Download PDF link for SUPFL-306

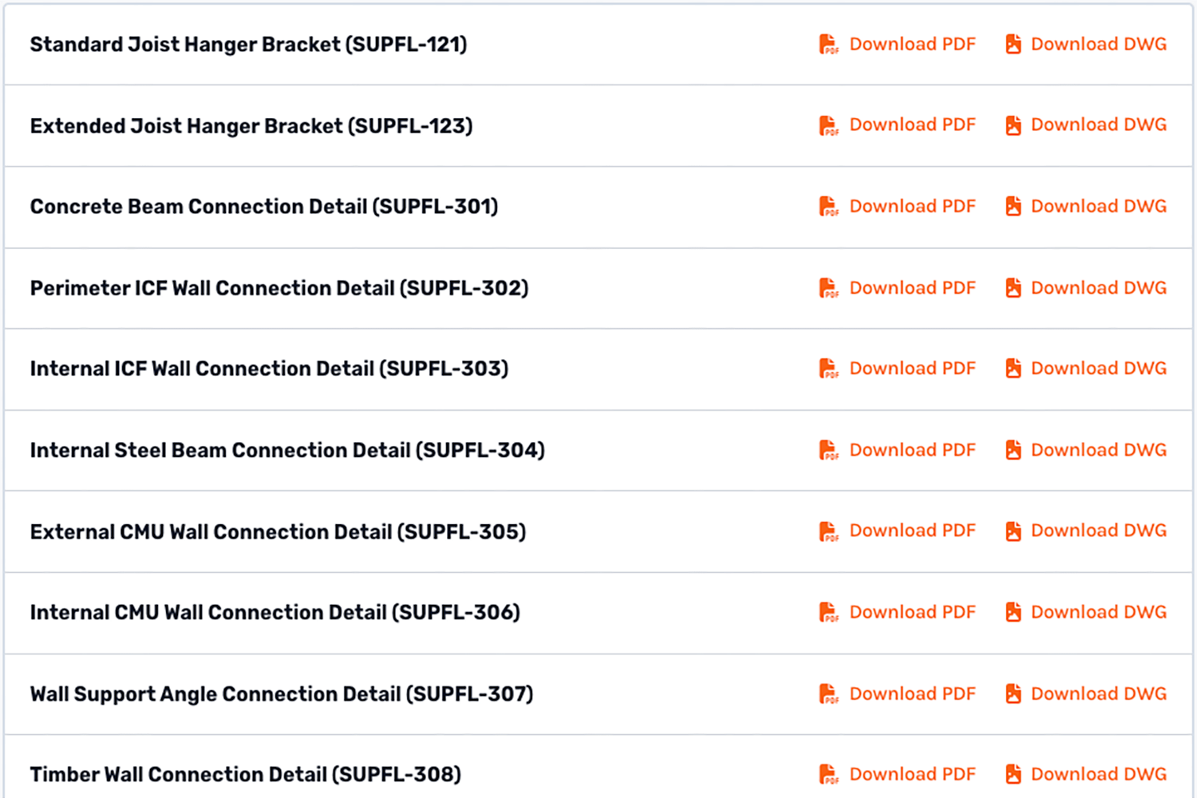coord(912,612)
